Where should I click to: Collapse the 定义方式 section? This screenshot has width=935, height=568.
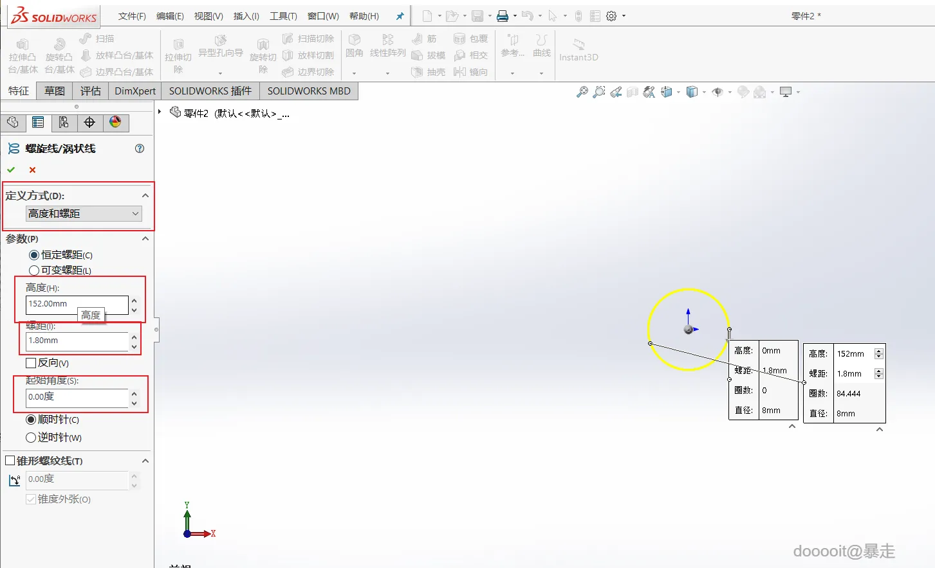pos(145,195)
